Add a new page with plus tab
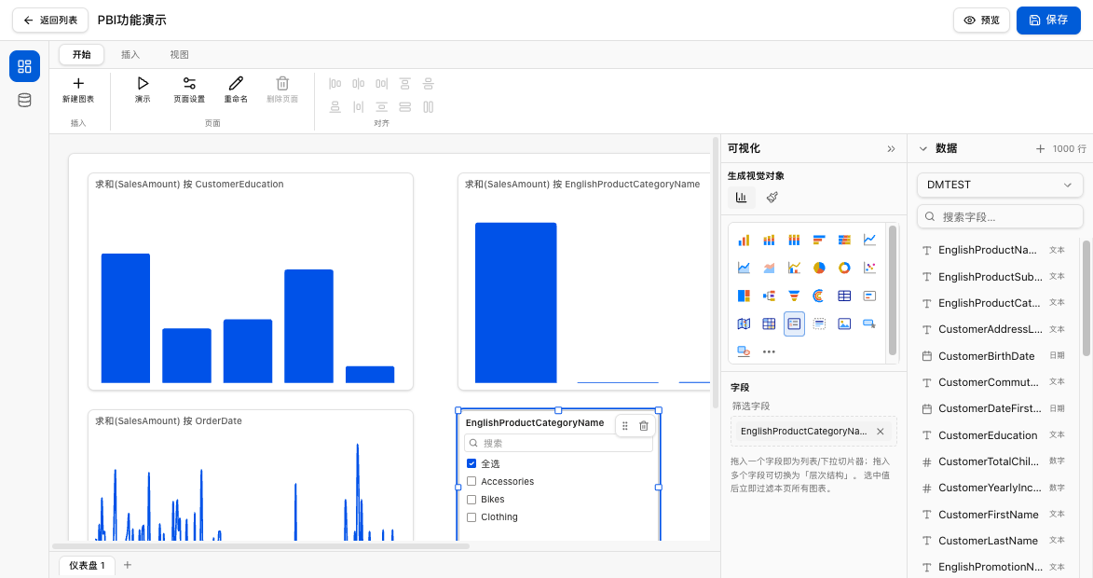The width and height of the screenshot is (1093, 578). click(128, 565)
